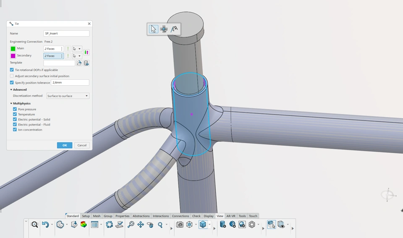Viewport: 403px width, 238px height.
Task: Click OK to confirm the Tie
Action: point(64,145)
